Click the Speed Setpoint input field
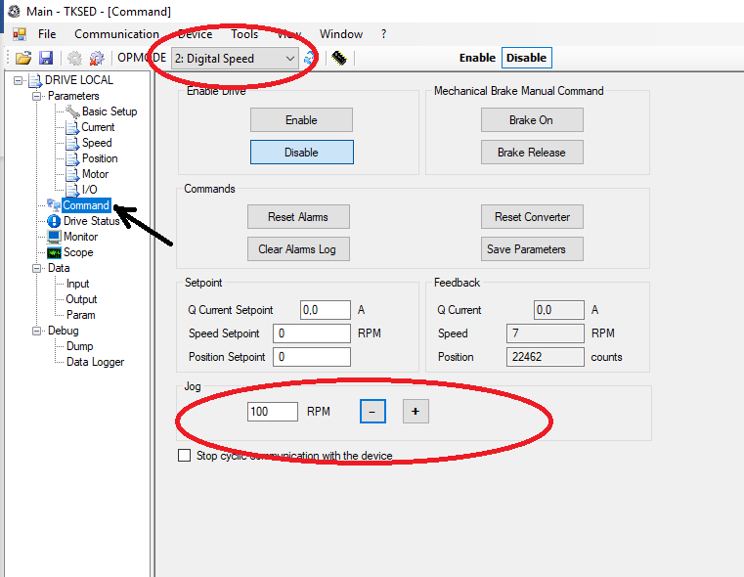 [x=311, y=333]
